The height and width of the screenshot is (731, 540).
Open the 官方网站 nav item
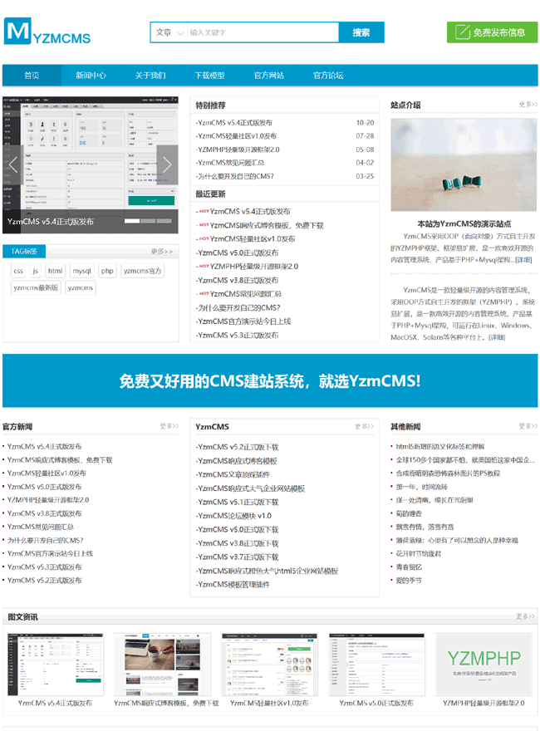[x=268, y=75]
